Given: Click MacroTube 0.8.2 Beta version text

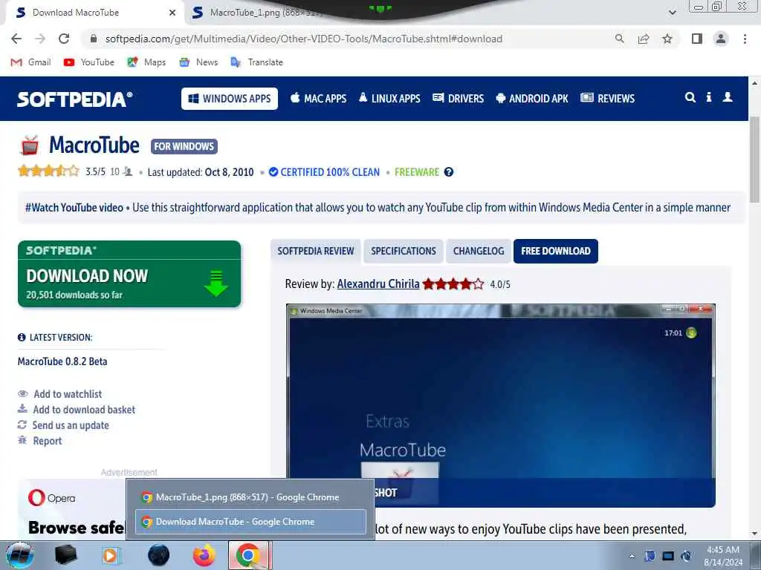Looking at the screenshot, I should click(62, 361).
